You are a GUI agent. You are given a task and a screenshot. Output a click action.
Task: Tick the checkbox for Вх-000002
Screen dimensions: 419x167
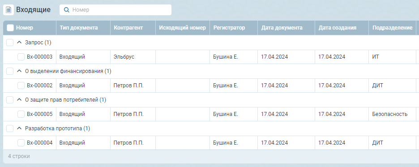tap(21, 86)
